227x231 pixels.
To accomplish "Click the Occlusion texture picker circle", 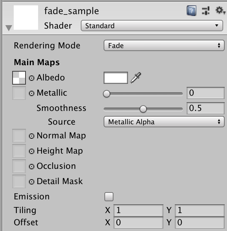I will point(32,167).
